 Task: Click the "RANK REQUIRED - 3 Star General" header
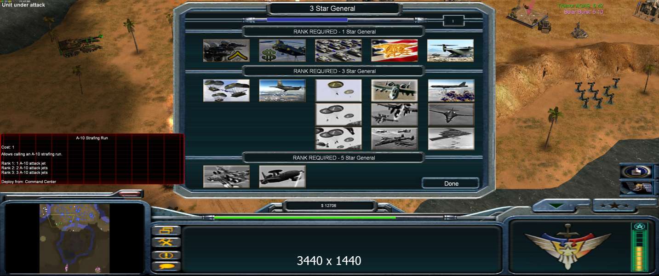tap(334, 71)
